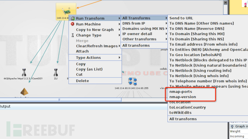Open the Copy to New Graph submenu
This screenshot has width=248, height=139.
[x=95, y=30]
